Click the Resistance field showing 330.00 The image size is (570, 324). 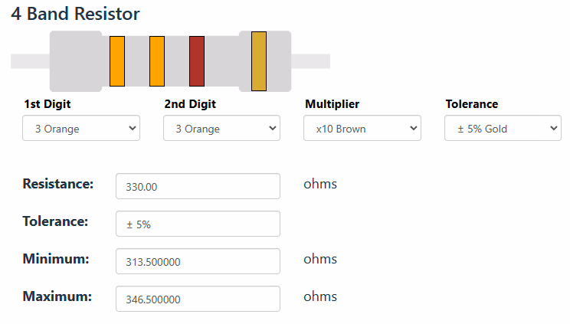(198, 186)
